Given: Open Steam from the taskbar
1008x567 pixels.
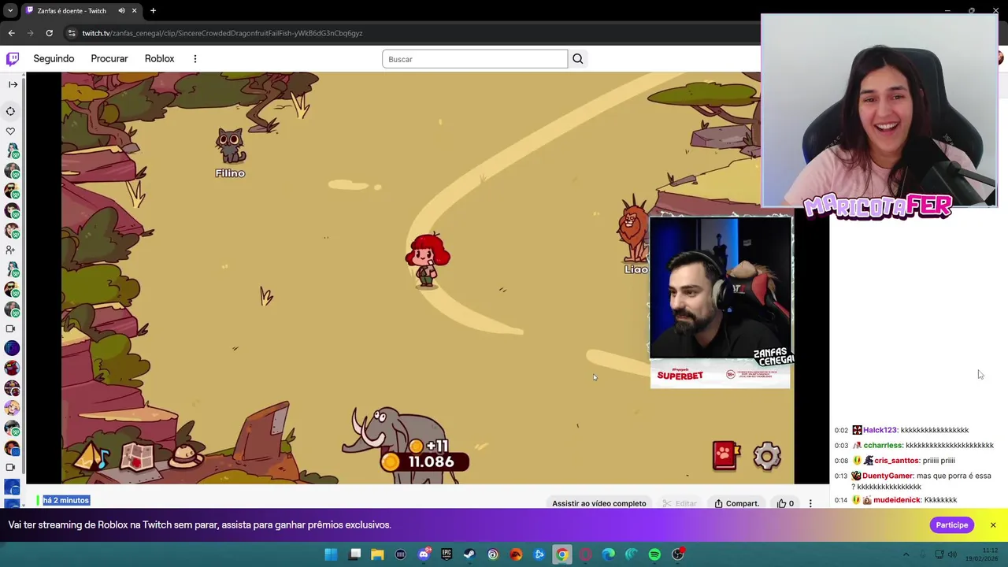Looking at the screenshot, I should 469,554.
